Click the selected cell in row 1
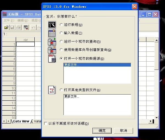This screenshot has width=165, height=140. 25,44
